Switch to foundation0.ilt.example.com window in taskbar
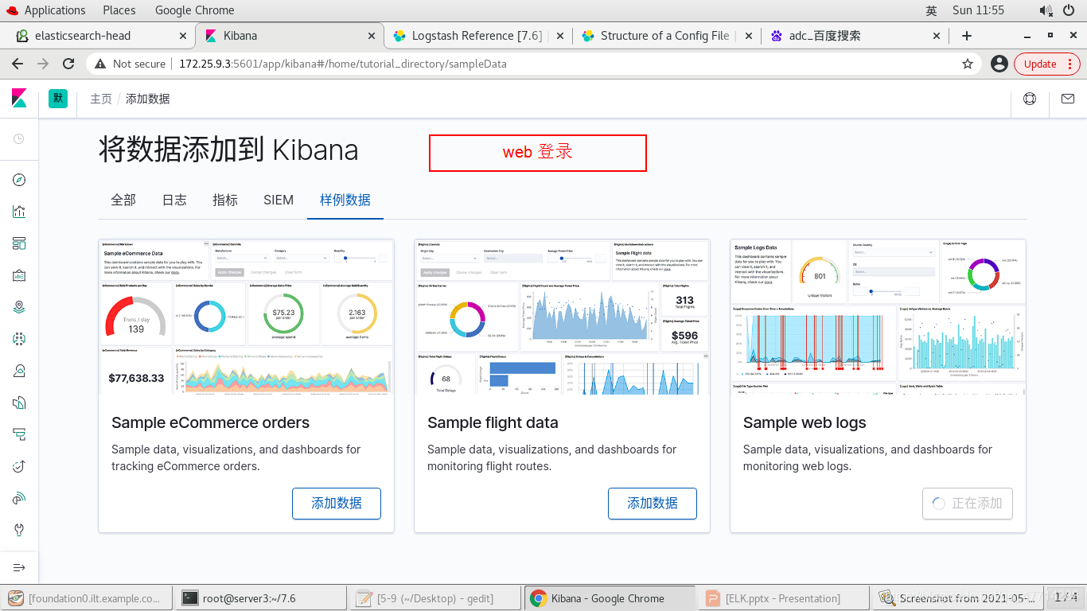The image size is (1087, 611). tap(88, 598)
